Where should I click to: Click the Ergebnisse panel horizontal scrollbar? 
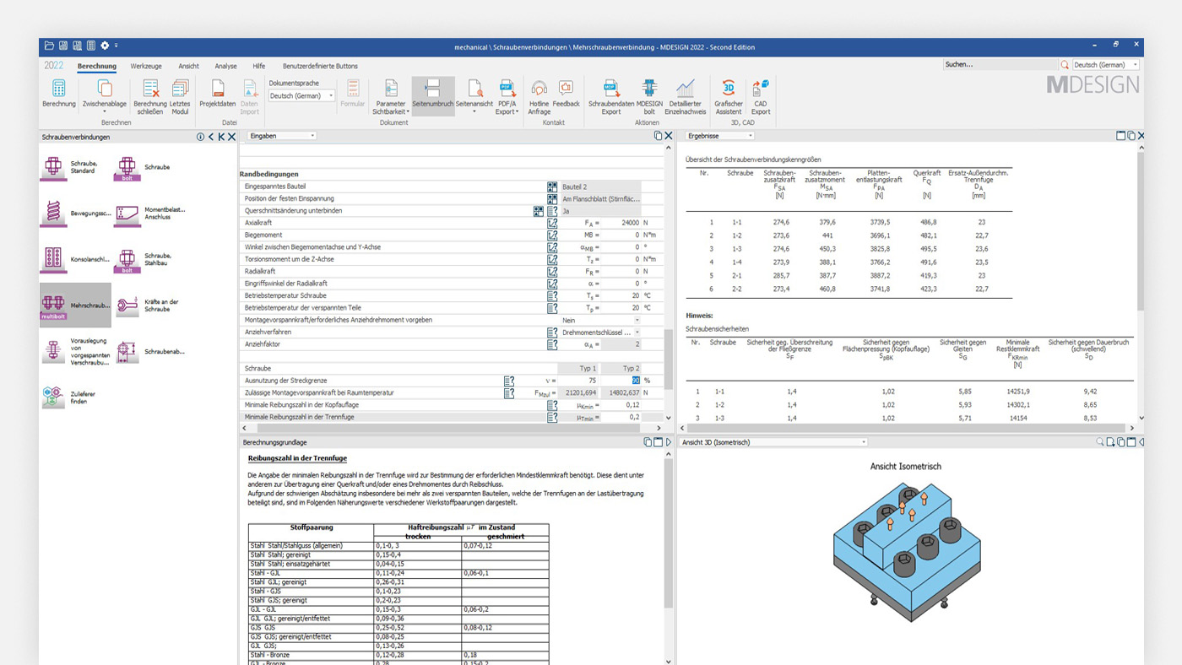pyautogui.click(x=908, y=428)
